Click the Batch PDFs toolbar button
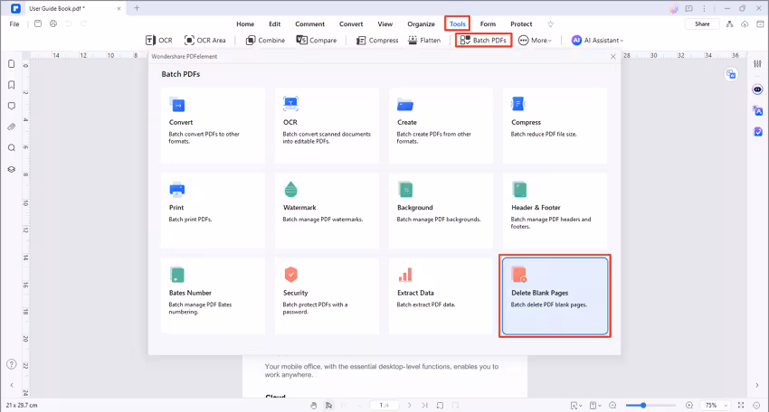Screen dimensions: 769x412 point(483,40)
